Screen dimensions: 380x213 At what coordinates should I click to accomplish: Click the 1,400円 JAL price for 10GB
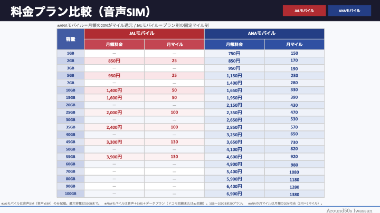tap(114, 90)
